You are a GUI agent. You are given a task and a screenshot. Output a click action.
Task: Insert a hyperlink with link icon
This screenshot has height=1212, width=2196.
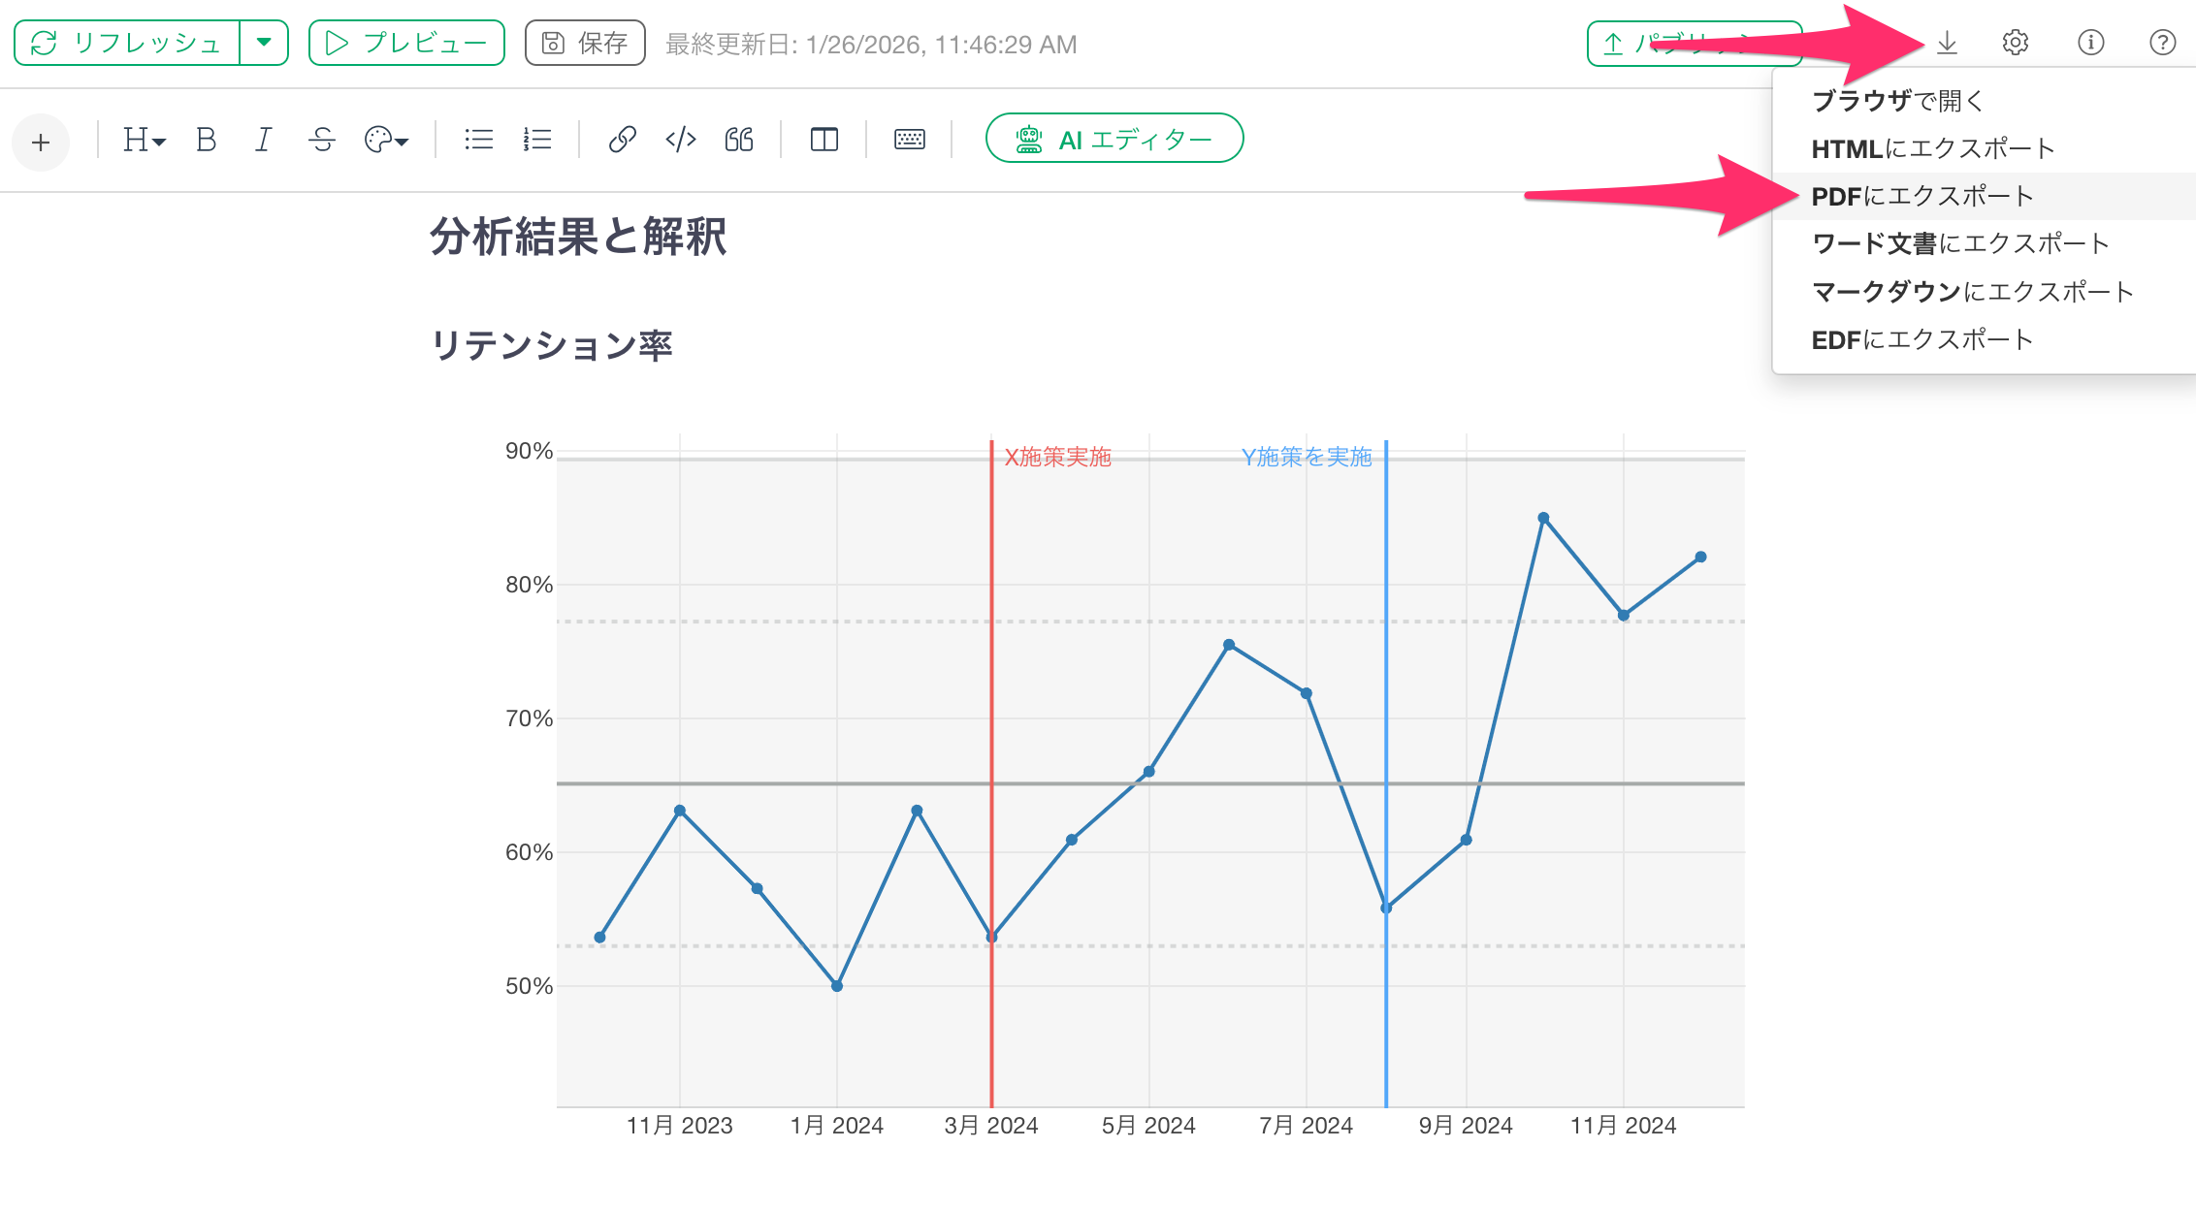click(622, 141)
